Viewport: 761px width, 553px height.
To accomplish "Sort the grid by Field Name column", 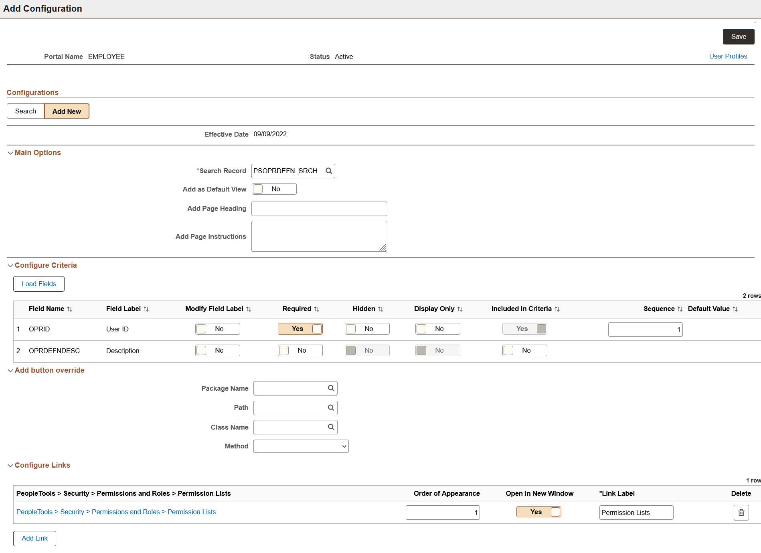I will point(70,309).
